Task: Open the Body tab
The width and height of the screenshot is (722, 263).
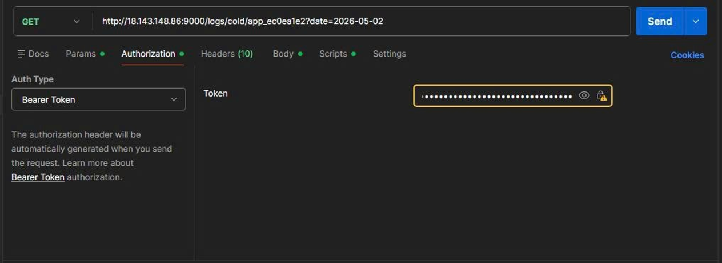Action: click(x=287, y=54)
